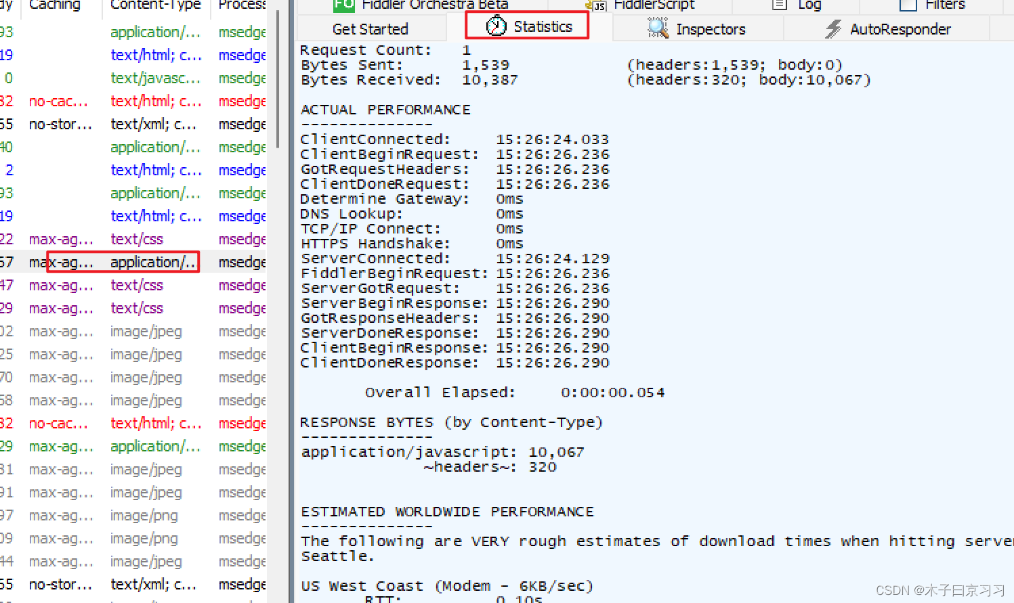This screenshot has width=1014, height=603.
Task: Select the text/html session with body 2
Action: click(x=133, y=170)
